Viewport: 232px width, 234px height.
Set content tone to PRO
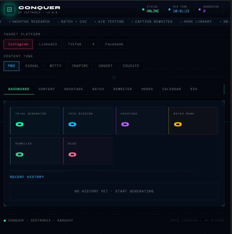click(12, 66)
